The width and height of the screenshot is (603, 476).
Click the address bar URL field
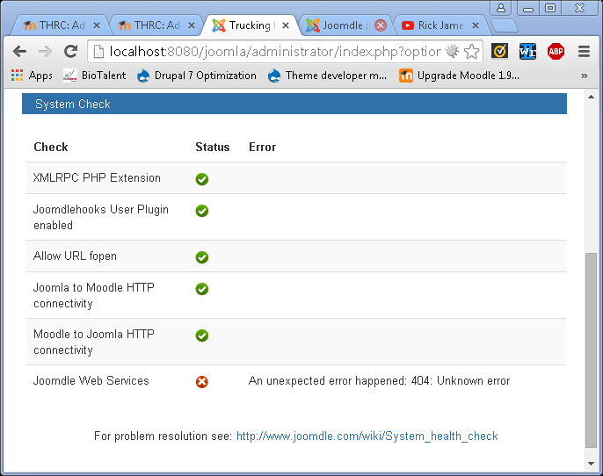[272, 52]
